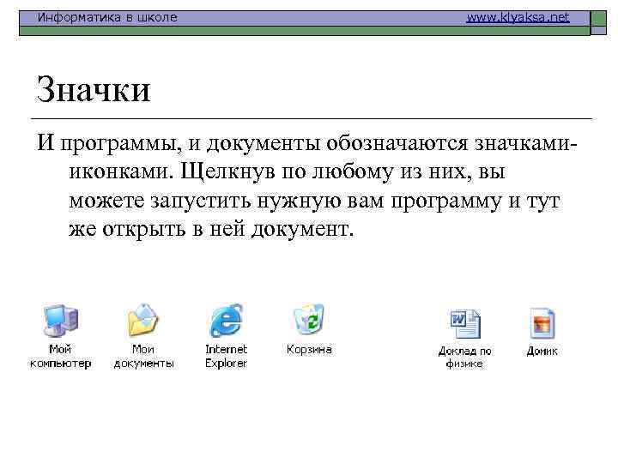Open the Домик picture file icon
Image resolution: width=618 pixels, height=463 pixels.
(x=542, y=323)
